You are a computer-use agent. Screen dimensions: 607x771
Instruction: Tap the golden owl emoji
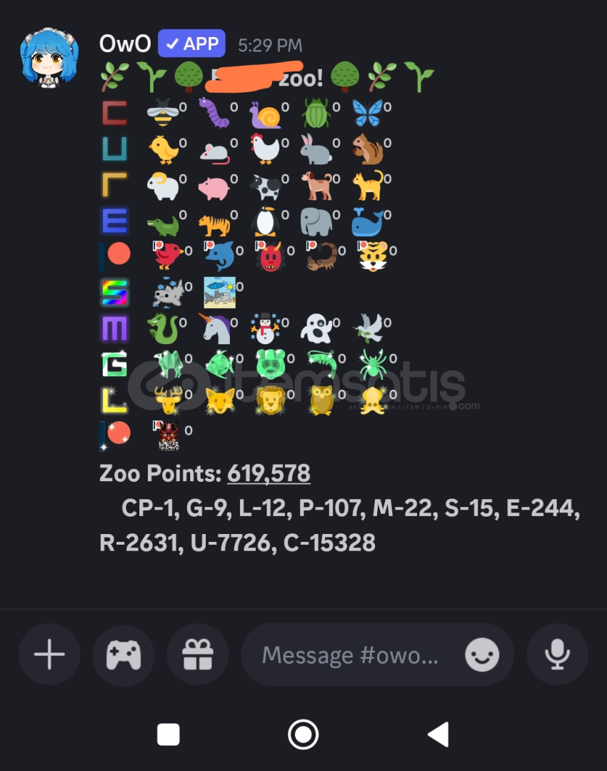click(x=321, y=400)
